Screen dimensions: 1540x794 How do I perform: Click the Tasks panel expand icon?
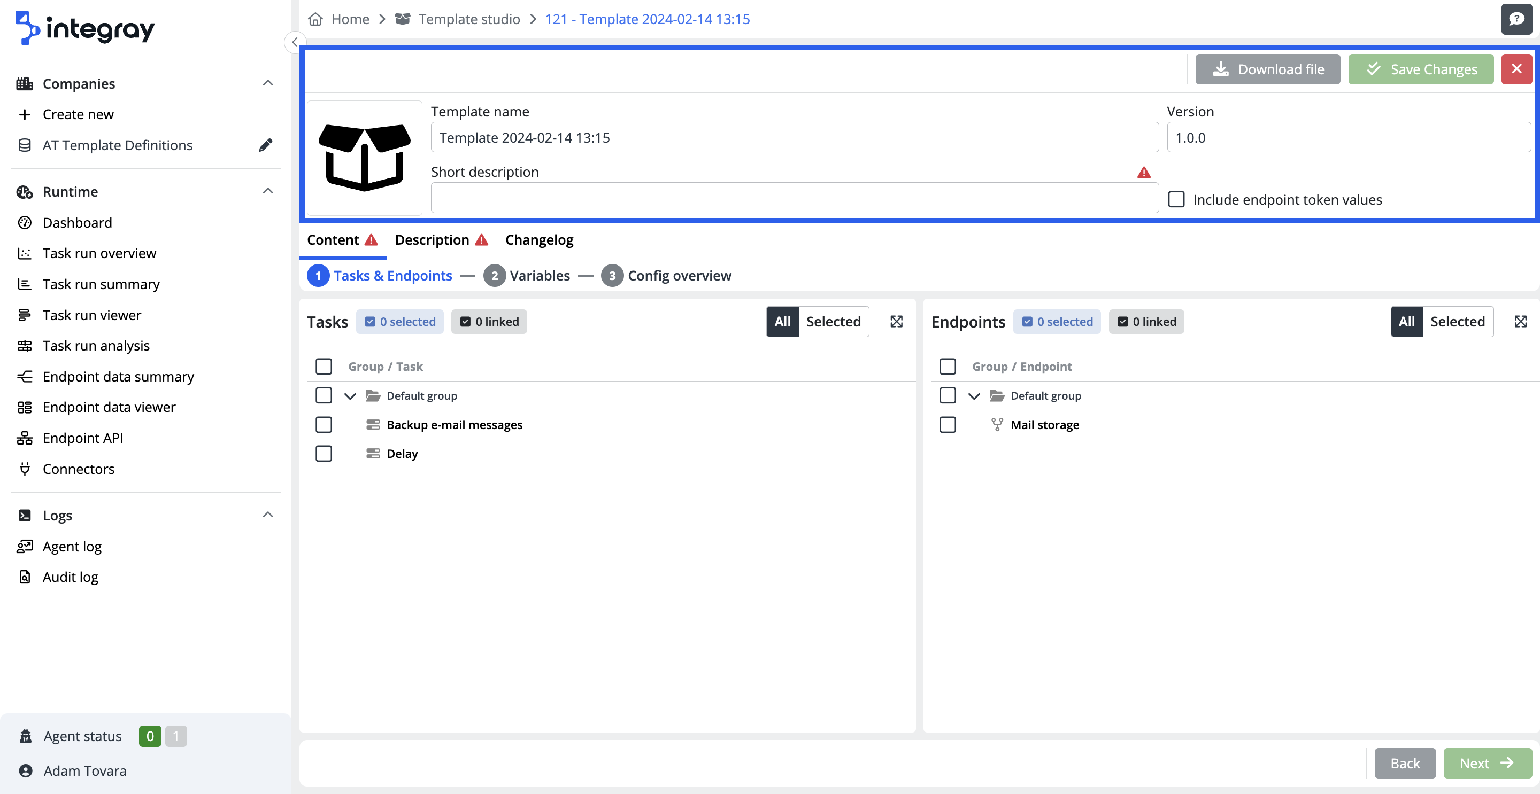coord(896,322)
